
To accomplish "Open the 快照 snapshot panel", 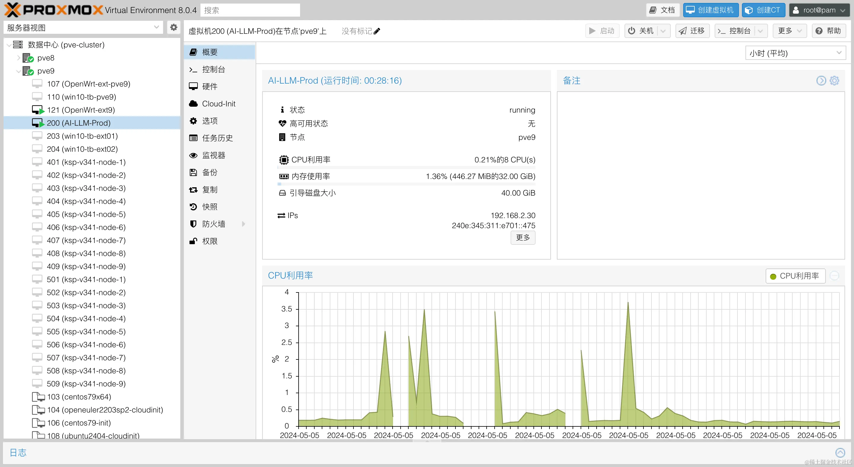I will point(210,206).
